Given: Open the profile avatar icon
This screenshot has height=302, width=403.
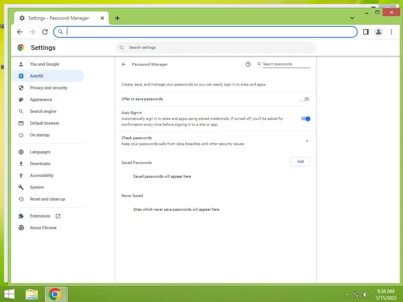Looking at the screenshot, I should tap(379, 32).
